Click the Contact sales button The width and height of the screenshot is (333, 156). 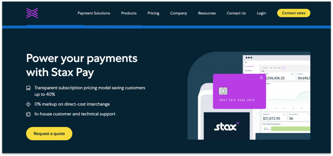click(x=294, y=13)
